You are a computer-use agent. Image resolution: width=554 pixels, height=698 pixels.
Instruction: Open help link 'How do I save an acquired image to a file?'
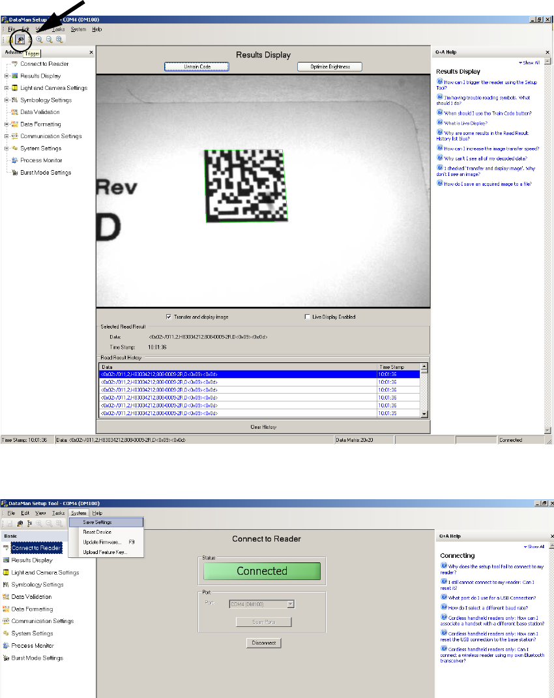tap(488, 184)
